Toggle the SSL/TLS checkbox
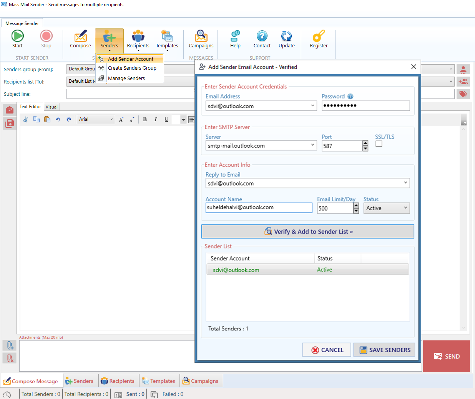 379,144
